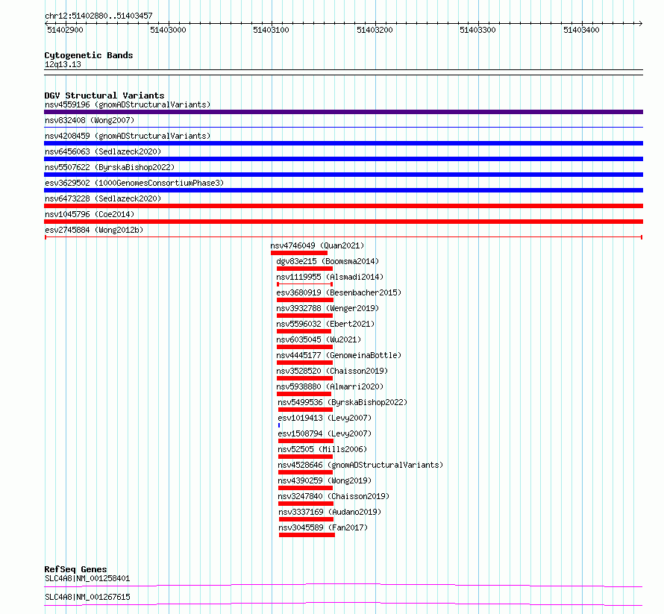Click the thin red nsv1119955 Alsmadi2014 line
This screenshot has height=614, width=664.
pos(304,284)
